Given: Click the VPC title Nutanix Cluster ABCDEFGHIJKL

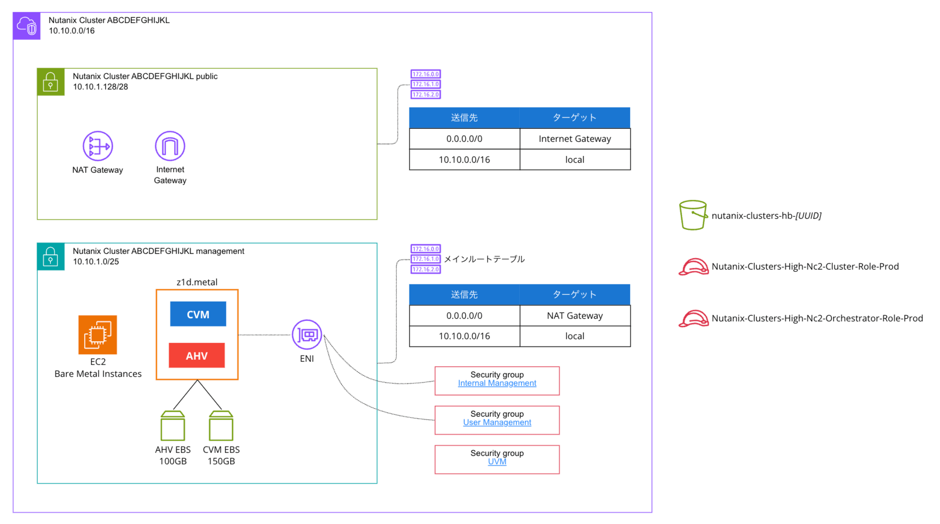Looking at the screenshot, I should 109,20.
